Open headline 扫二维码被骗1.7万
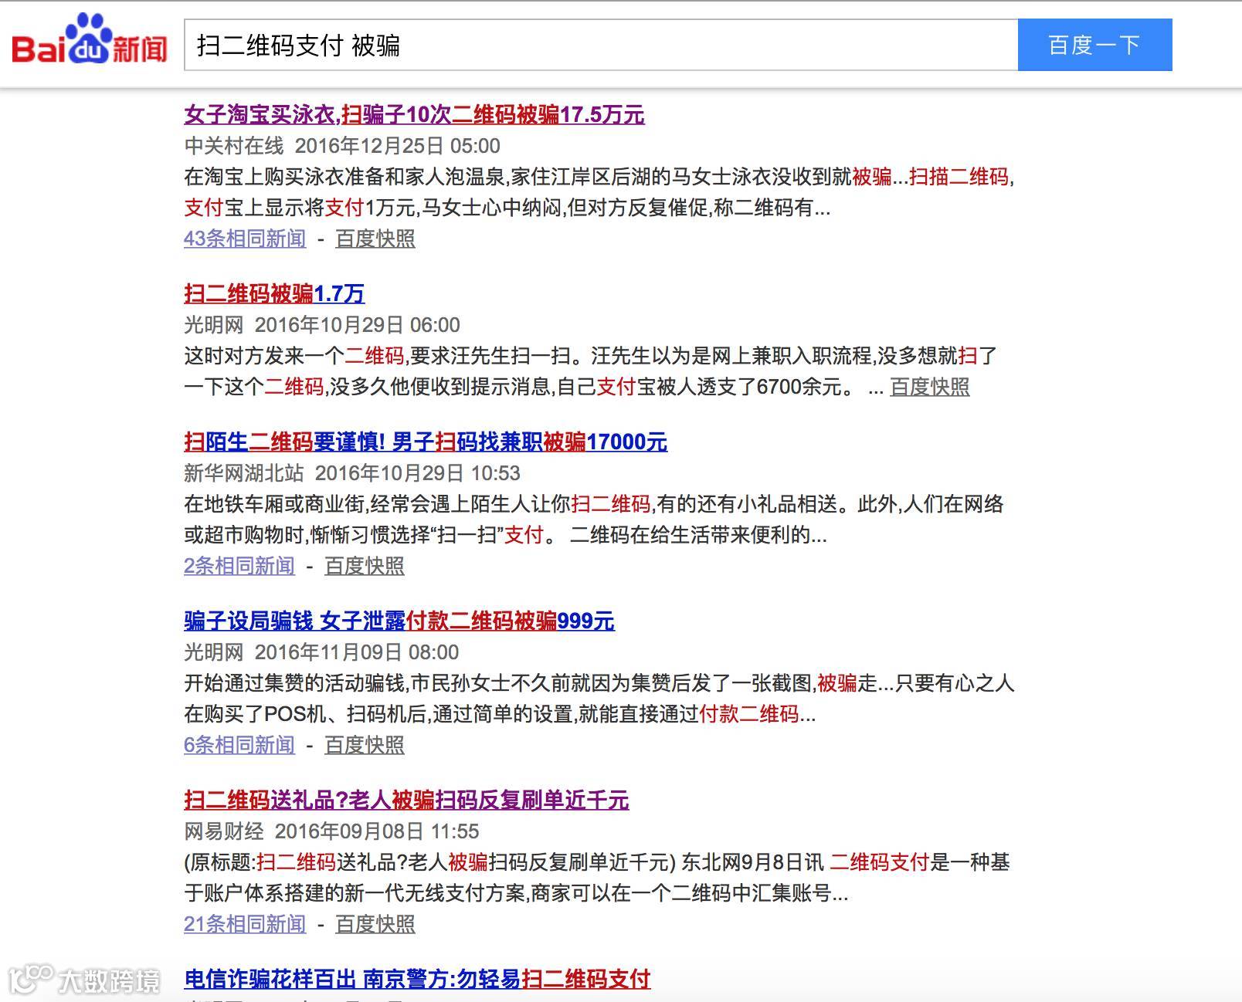Viewport: 1242px width, 1002px height. (274, 294)
